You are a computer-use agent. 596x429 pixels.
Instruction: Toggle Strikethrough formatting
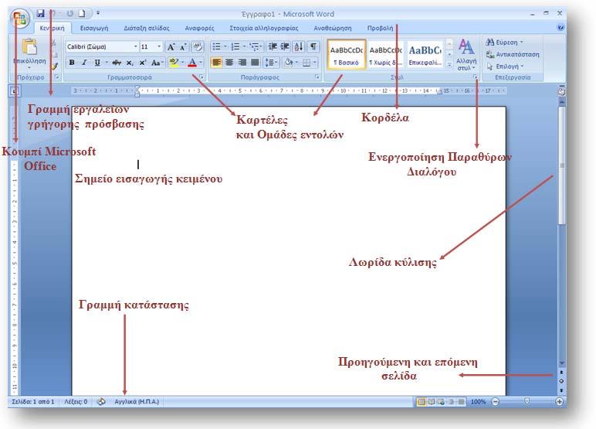coord(117,63)
